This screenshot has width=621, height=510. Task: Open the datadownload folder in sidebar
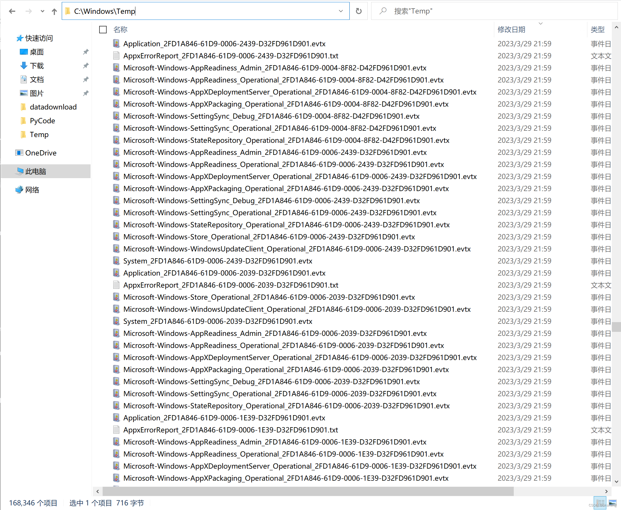point(53,107)
